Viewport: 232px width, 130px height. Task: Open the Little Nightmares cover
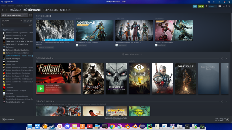tap(139, 78)
